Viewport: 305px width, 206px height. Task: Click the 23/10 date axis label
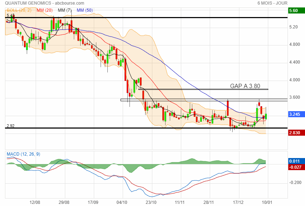click(x=151, y=202)
